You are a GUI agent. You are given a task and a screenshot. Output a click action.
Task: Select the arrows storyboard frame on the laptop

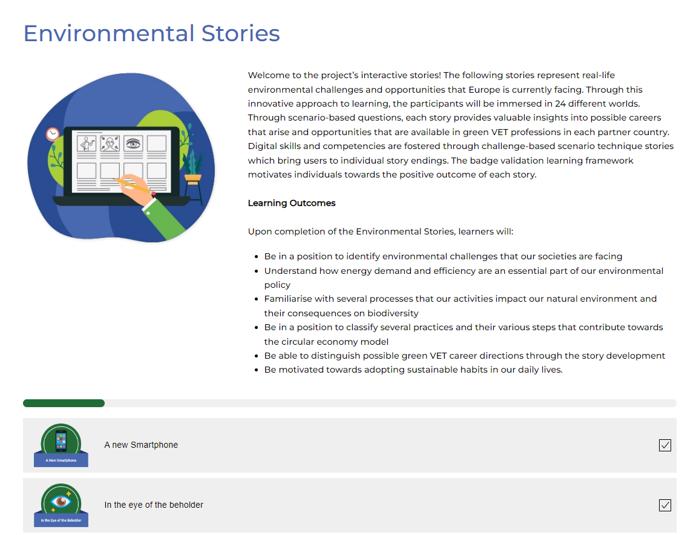[111, 144]
